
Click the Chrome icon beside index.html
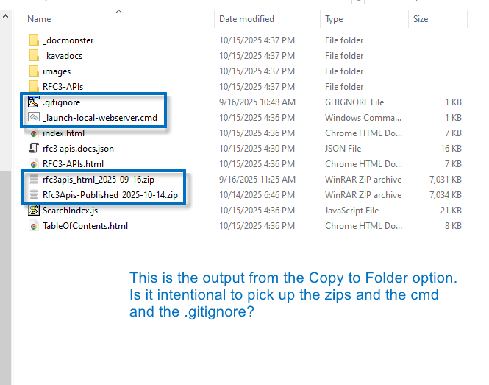[x=33, y=133]
